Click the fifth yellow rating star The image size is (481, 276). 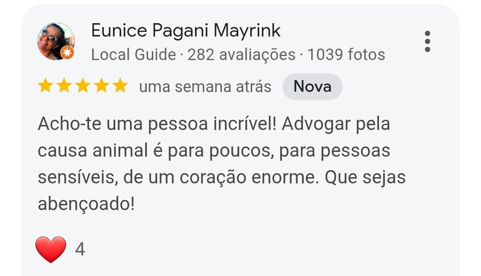[x=120, y=85]
